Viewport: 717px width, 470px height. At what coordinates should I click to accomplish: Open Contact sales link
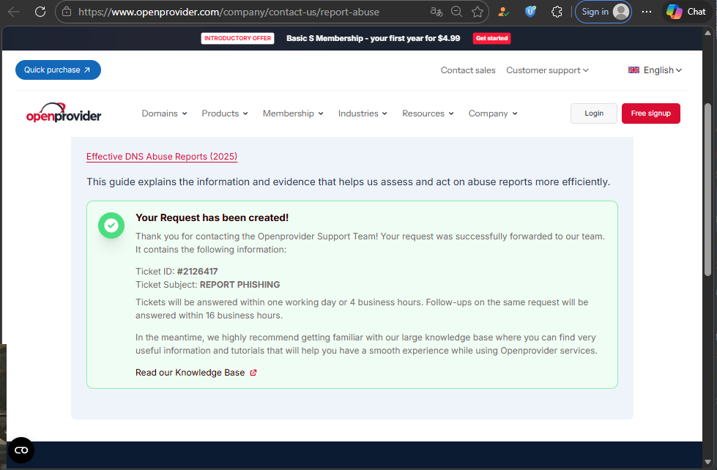[x=468, y=70]
